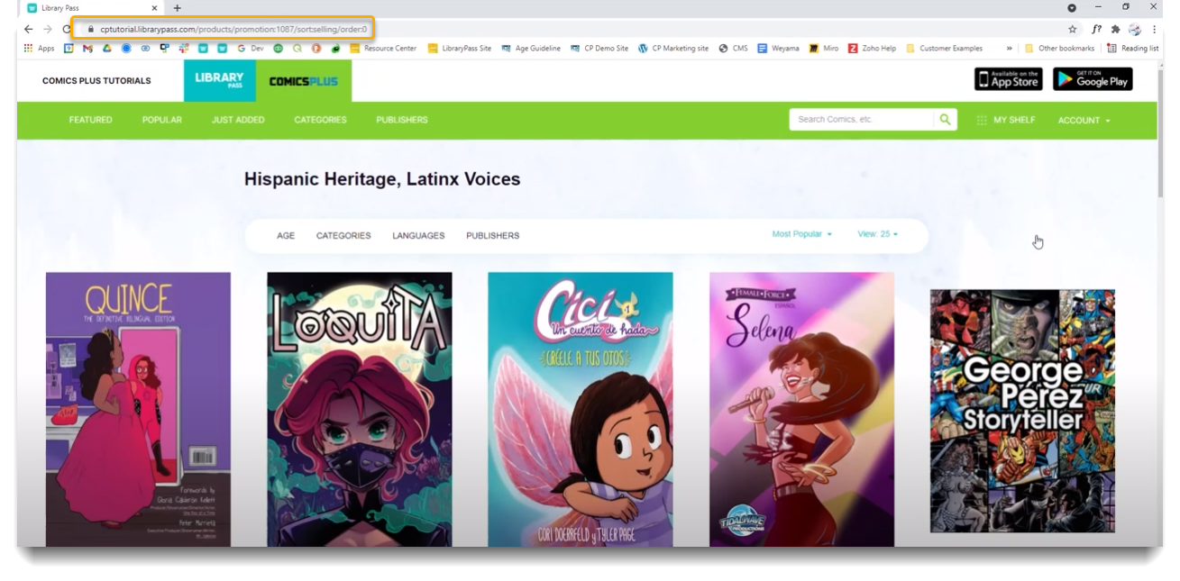Open the Chrome three-dot menu
1180x581 pixels.
pyautogui.click(x=1154, y=29)
